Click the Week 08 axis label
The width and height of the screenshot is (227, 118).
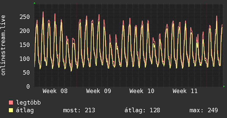click(55, 91)
